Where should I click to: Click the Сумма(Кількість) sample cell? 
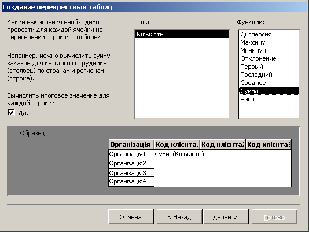point(179,154)
